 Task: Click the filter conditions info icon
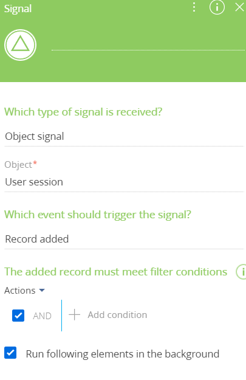tap(241, 272)
